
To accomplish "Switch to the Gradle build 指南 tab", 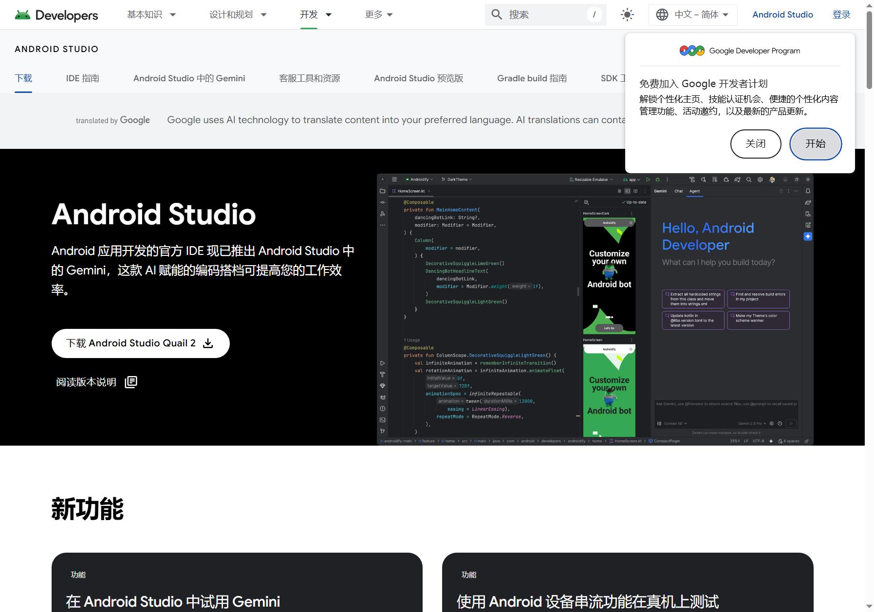I will (x=532, y=78).
